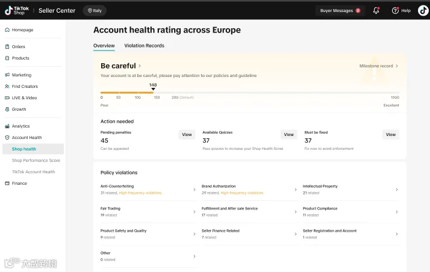Expand the Product Compliance row chevron
Viewport: 430px width, 272px height.
tap(397, 212)
